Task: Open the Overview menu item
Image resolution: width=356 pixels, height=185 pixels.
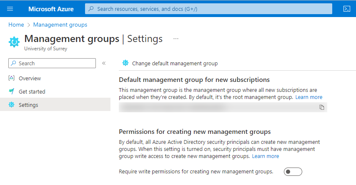Action: point(55,78)
